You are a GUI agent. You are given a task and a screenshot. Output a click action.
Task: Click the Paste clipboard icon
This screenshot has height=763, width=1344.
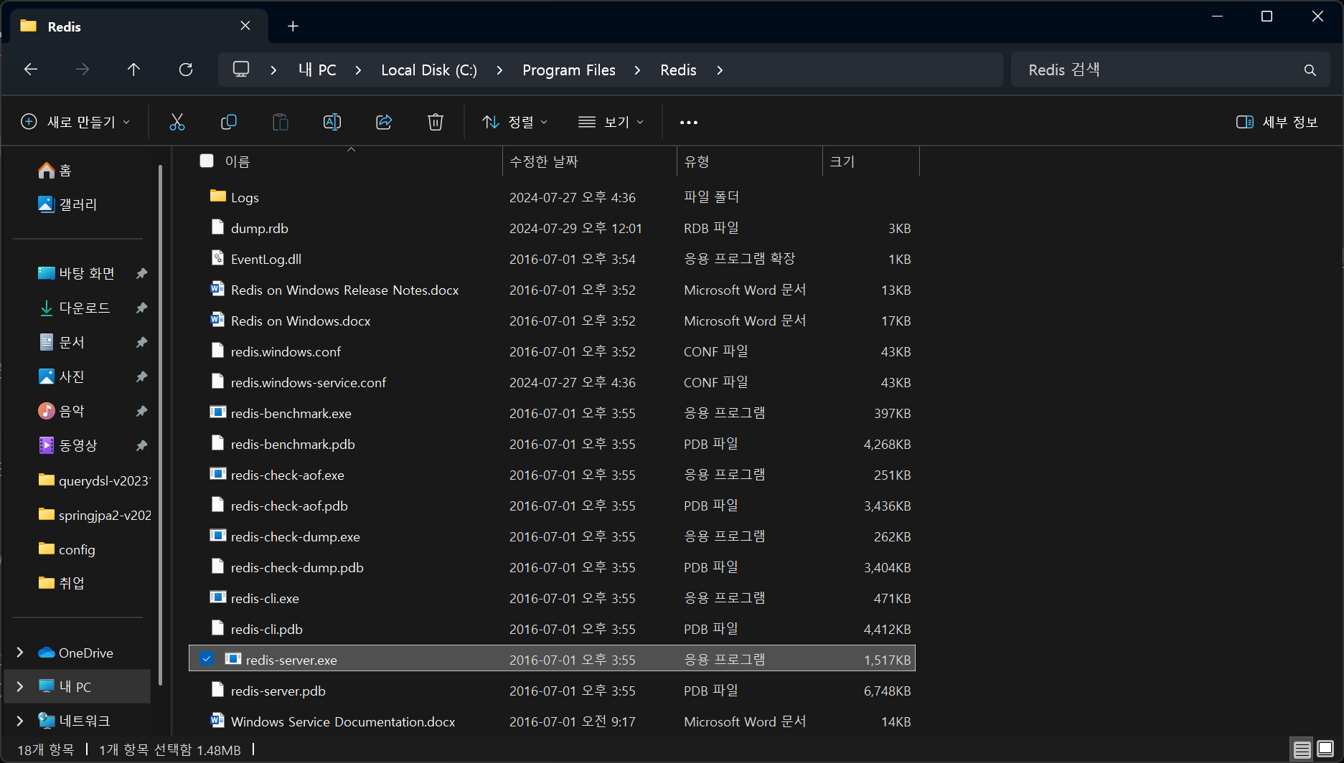[281, 122]
